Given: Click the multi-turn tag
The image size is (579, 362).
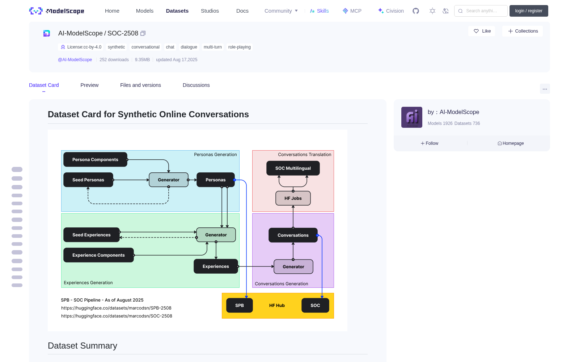Looking at the screenshot, I should click(x=213, y=47).
